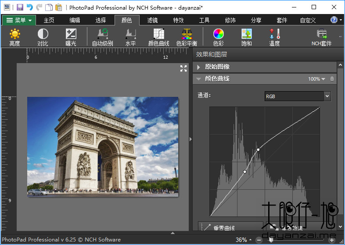345x245 pixels.
Task: Open the 颜色曲线 color curves tool
Action: [158, 37]
